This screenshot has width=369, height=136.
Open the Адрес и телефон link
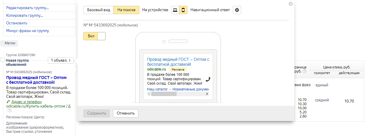pos(26,102)
